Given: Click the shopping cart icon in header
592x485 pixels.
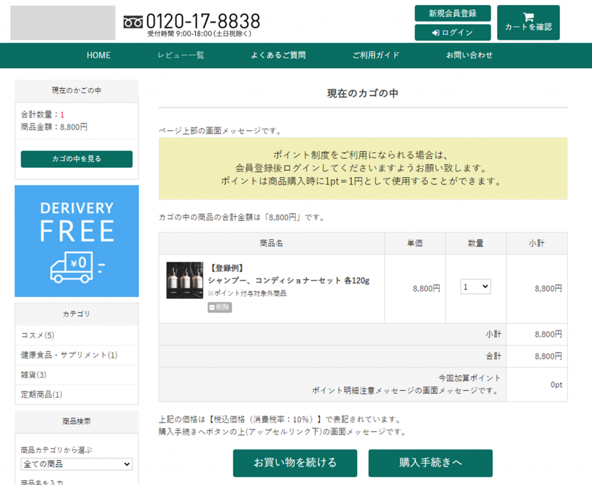Looking at the screenshot, I should click(x=528, y=17).
